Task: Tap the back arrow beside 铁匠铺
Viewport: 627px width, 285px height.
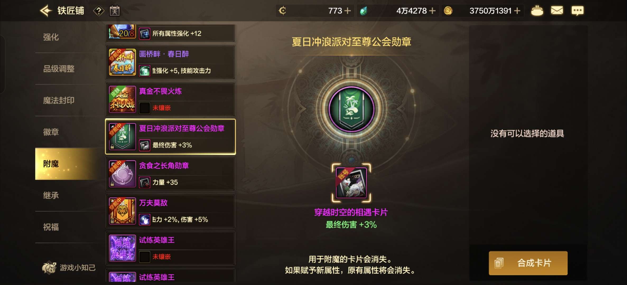Action: click(x=46, y=11)
